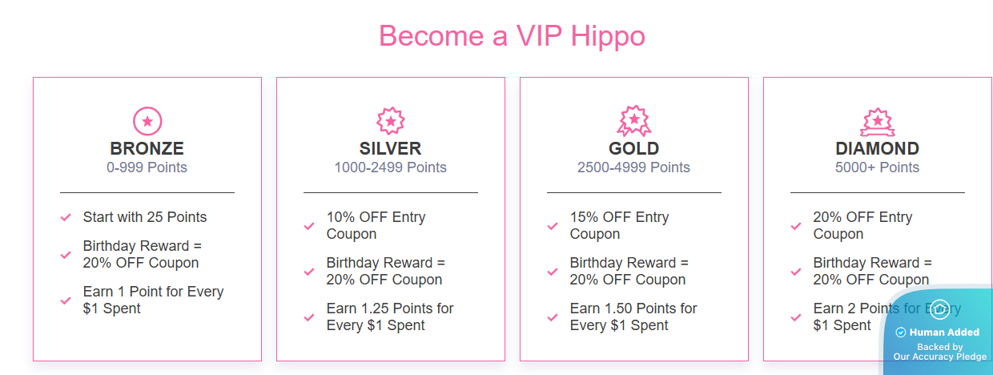
Task: Select the DIAMOND tier title
Action: (x=878, y=148)
